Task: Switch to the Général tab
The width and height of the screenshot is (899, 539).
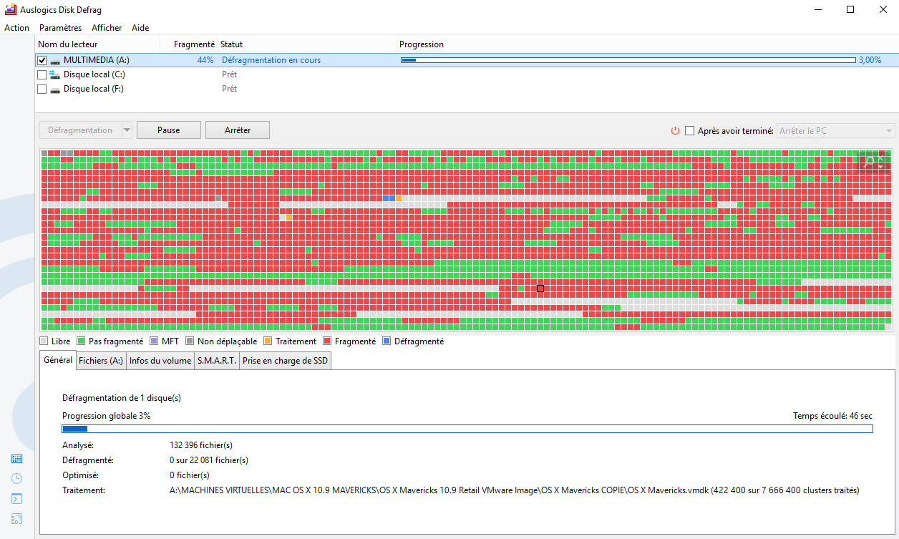Action: coord(57,360)
